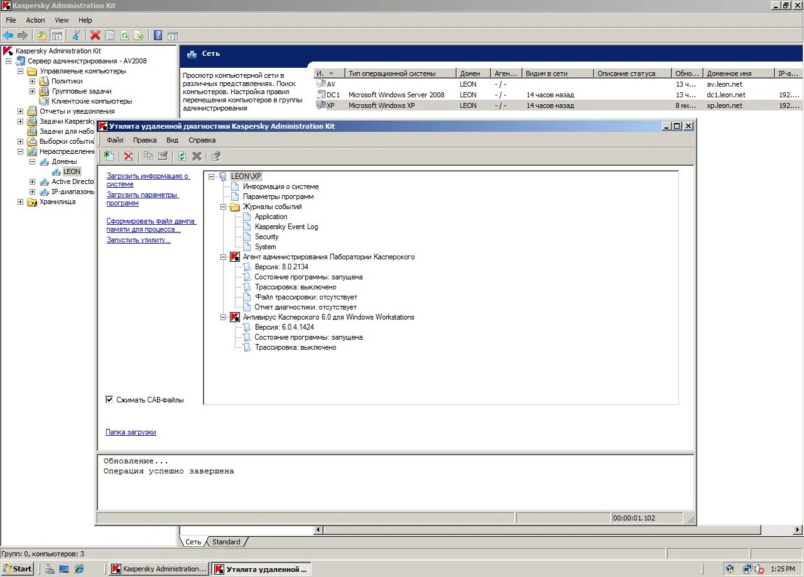Screen dimensions: 804x577
Task: Collapse the LEON\XP root node
Action: [x=212, y=176]
